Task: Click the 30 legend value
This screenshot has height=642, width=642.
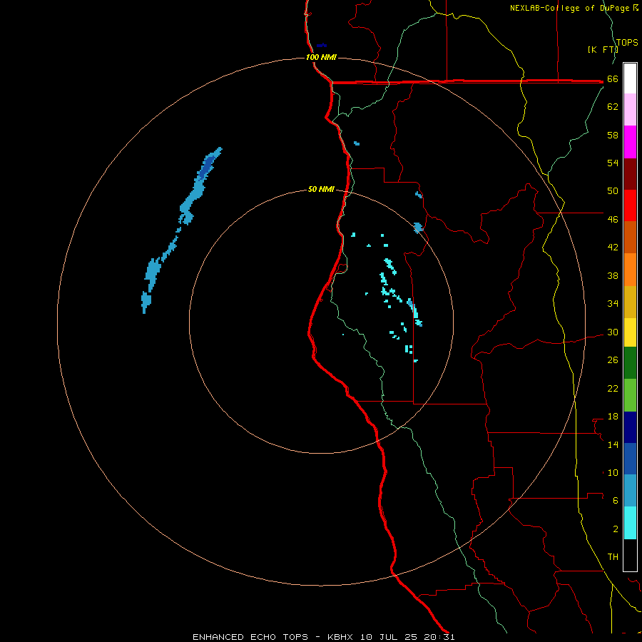Action: pos(613,332)
